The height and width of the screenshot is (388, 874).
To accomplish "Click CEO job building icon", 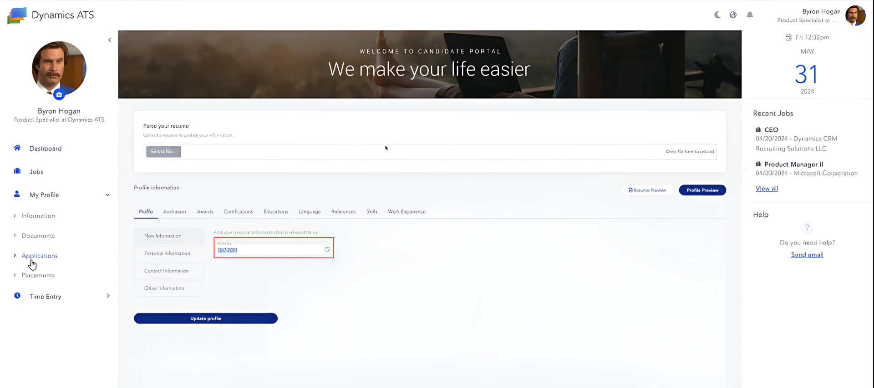I will pos(758,130).
